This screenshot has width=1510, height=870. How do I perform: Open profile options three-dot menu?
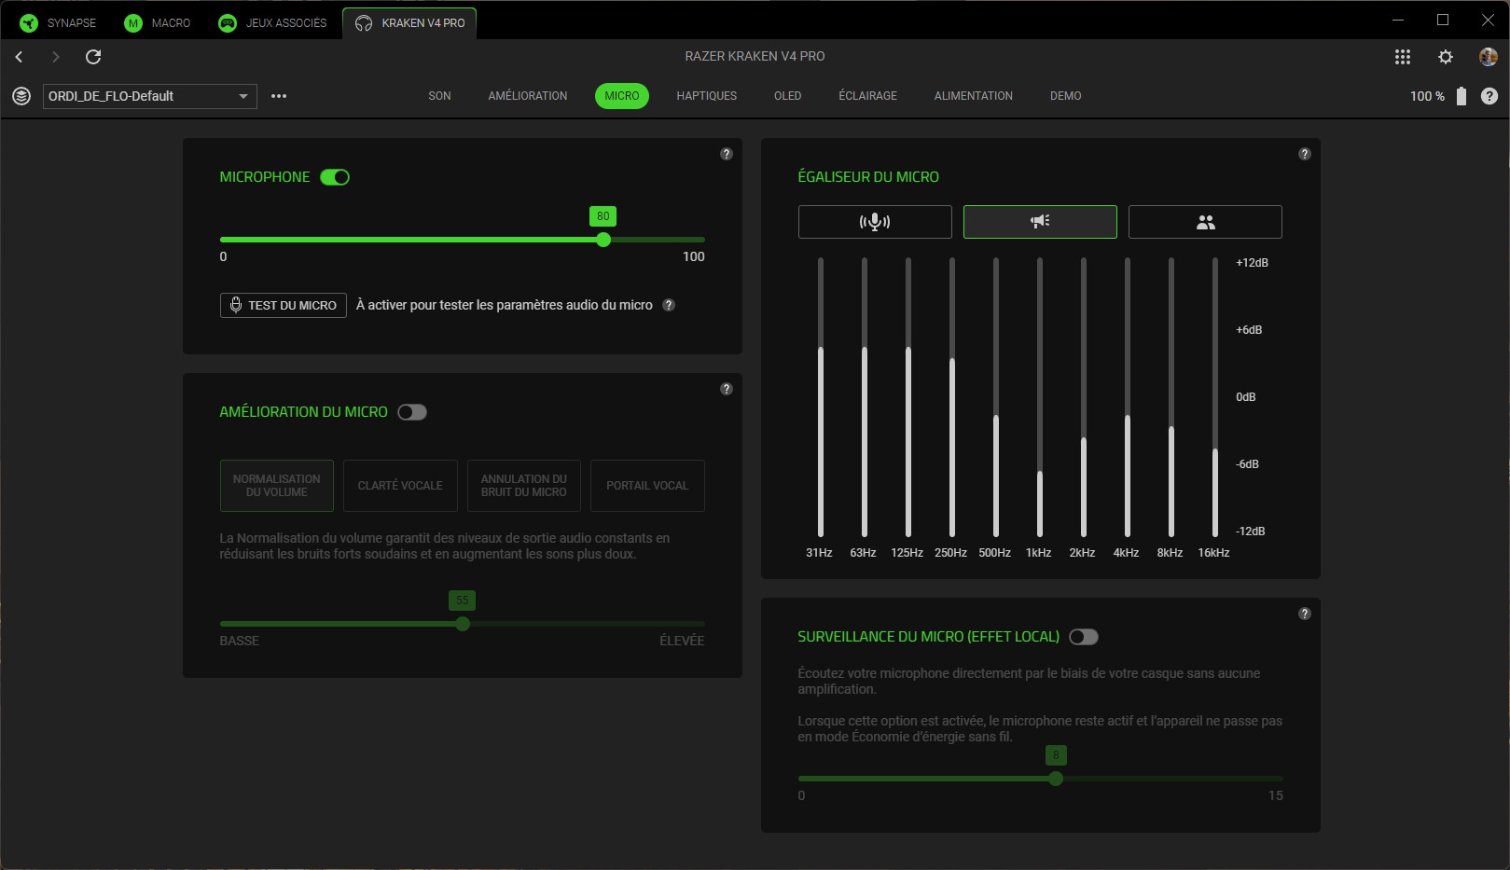[279, 96]
